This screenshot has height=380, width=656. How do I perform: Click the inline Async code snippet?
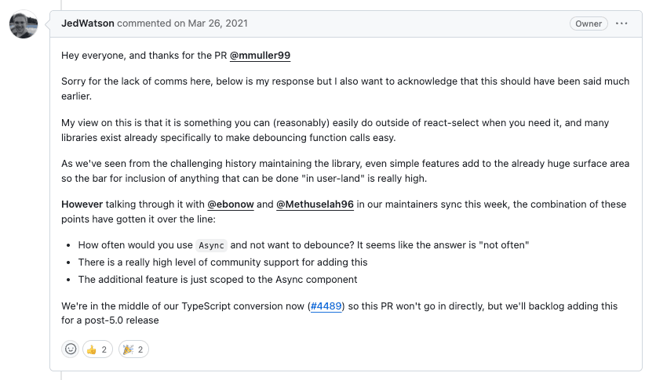click(x=211, y=245)
